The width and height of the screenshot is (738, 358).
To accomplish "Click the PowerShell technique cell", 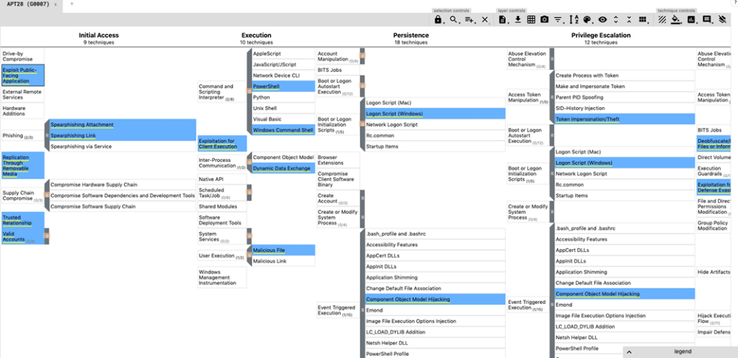I will click(283, 86).
